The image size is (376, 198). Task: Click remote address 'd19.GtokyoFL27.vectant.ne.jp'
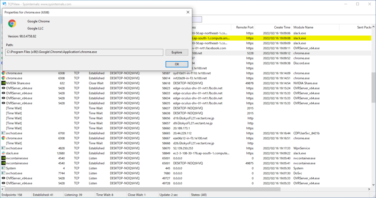[193, 118]
